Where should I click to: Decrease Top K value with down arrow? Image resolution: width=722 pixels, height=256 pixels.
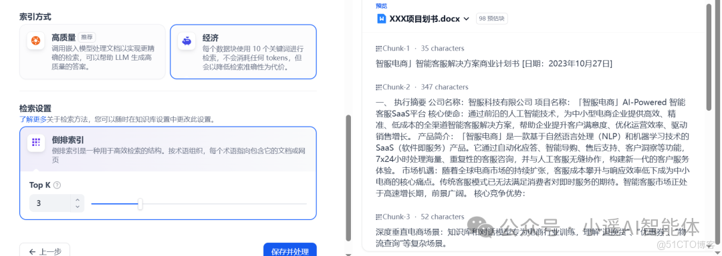coord(78,207)
